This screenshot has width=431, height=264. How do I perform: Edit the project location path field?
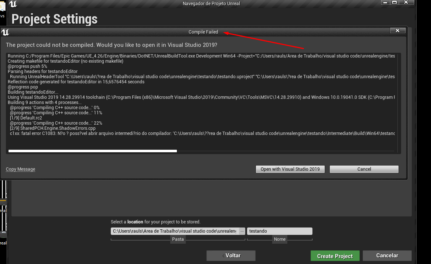[175, 231]
